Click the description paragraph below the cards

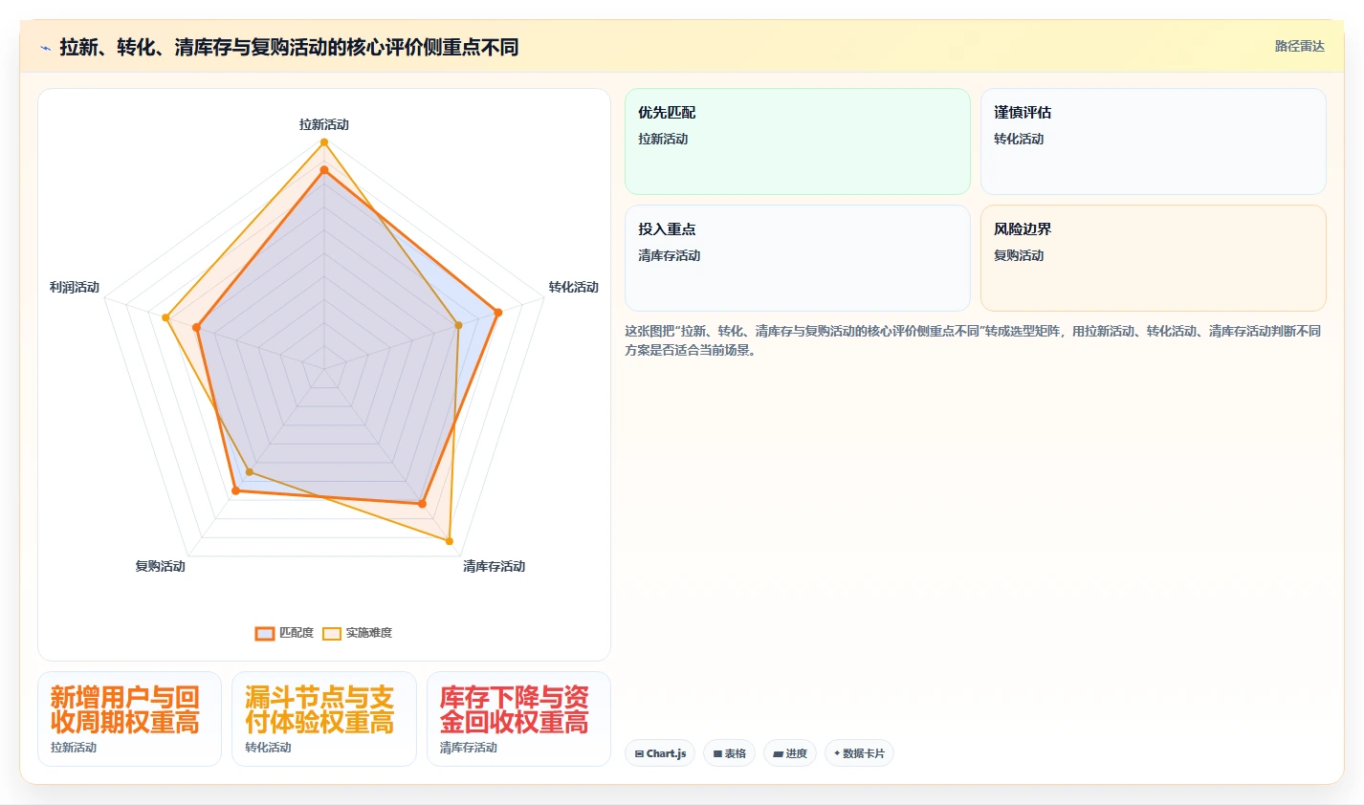pyautogui.click(x=974, y=340)
